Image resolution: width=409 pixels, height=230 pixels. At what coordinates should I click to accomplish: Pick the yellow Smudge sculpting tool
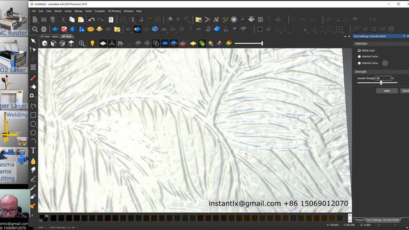pos(33,161)
